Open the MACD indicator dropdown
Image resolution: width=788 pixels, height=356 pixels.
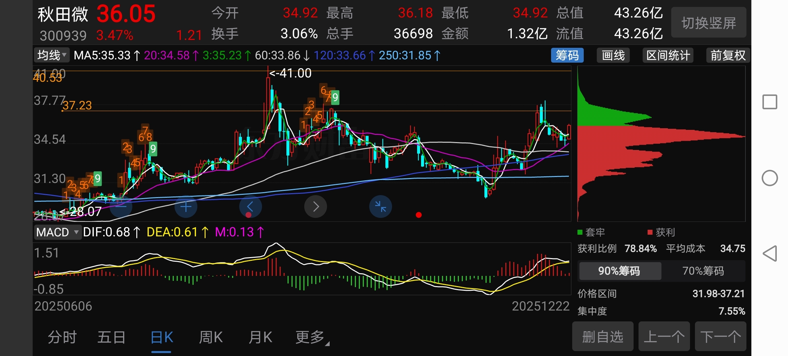pyautogui.click(x=57, y=232)
